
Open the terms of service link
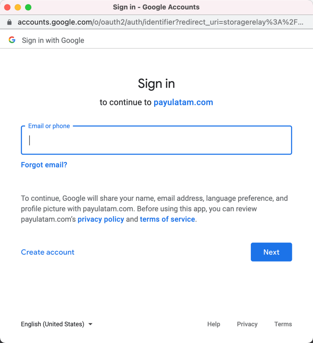pos(167,219)
